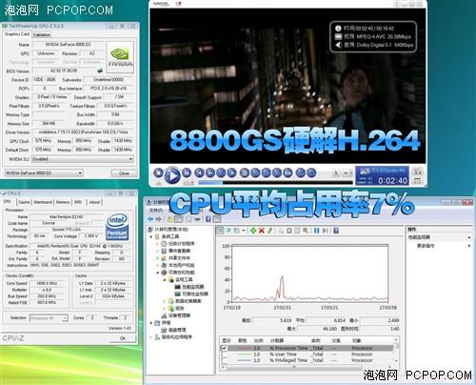The height and width of the screenshot is (385, 476).
Task: Collapse the Performance Monitor actions section arrow
Action: (468, 237)
